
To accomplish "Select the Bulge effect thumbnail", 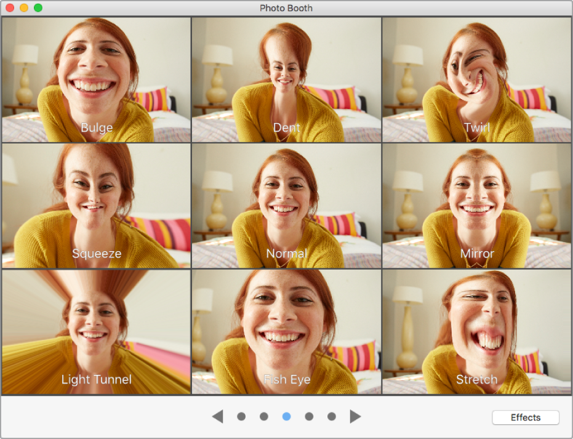I will point(96,80).
